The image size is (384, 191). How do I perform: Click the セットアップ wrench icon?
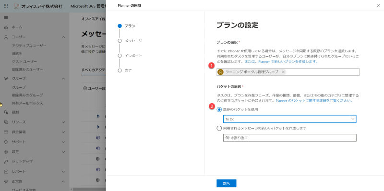6,162
